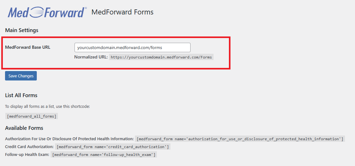Focus the MedForward Base URL input field
Screen dimensions: 355x166
pyautogui.click(x=132, y=47)
